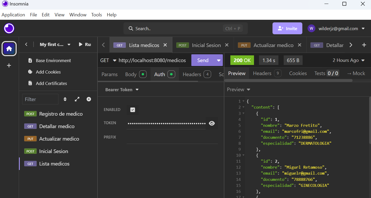This screenshot has height=198, width=371.
Task: Open Base Environment settings
Action: click(49, 61)
